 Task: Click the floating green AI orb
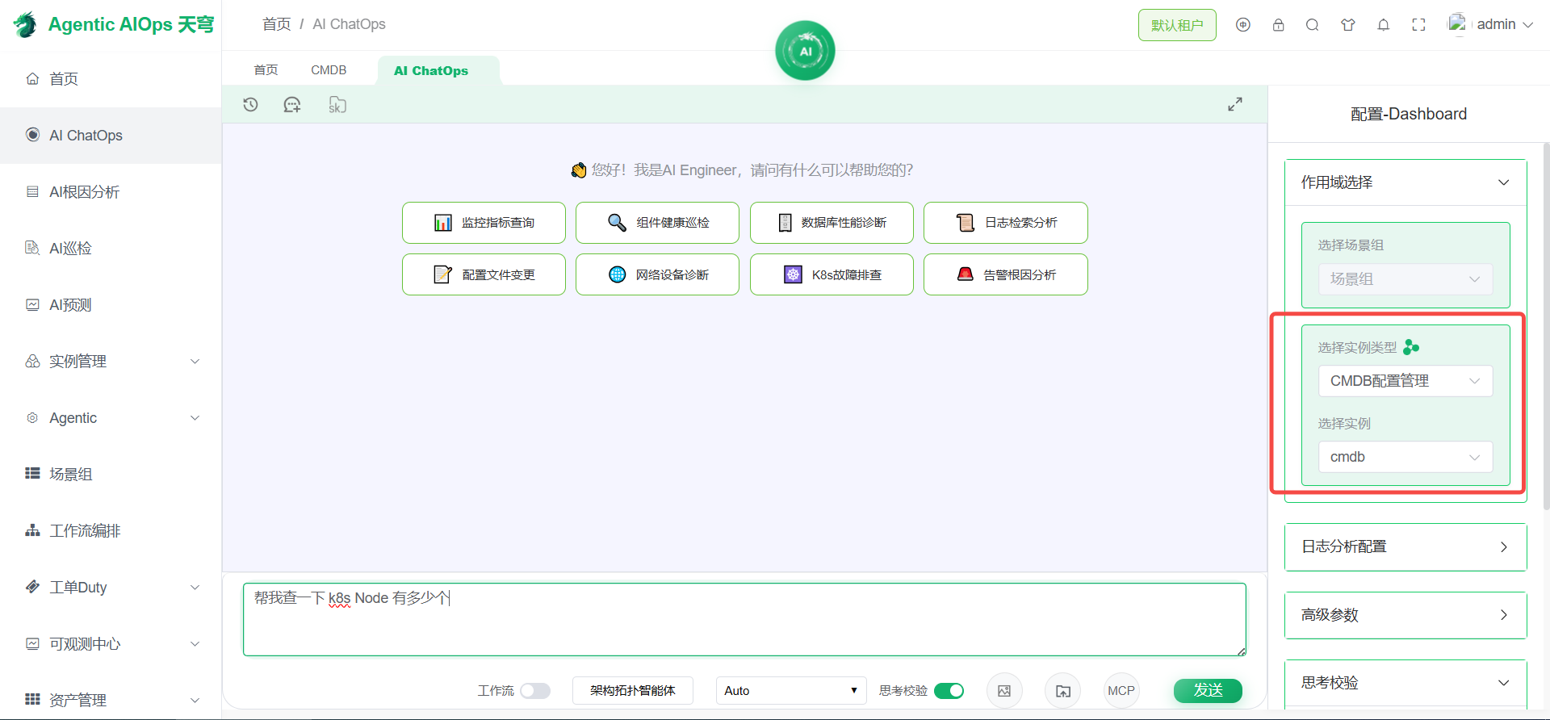click(x=805, y=51)
